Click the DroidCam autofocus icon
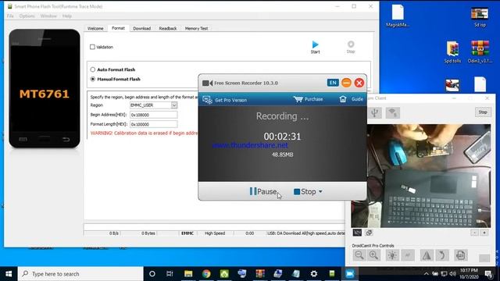 [x=408, y=255]
